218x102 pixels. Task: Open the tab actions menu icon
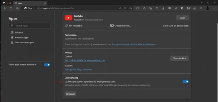click(x=4, y=3)
